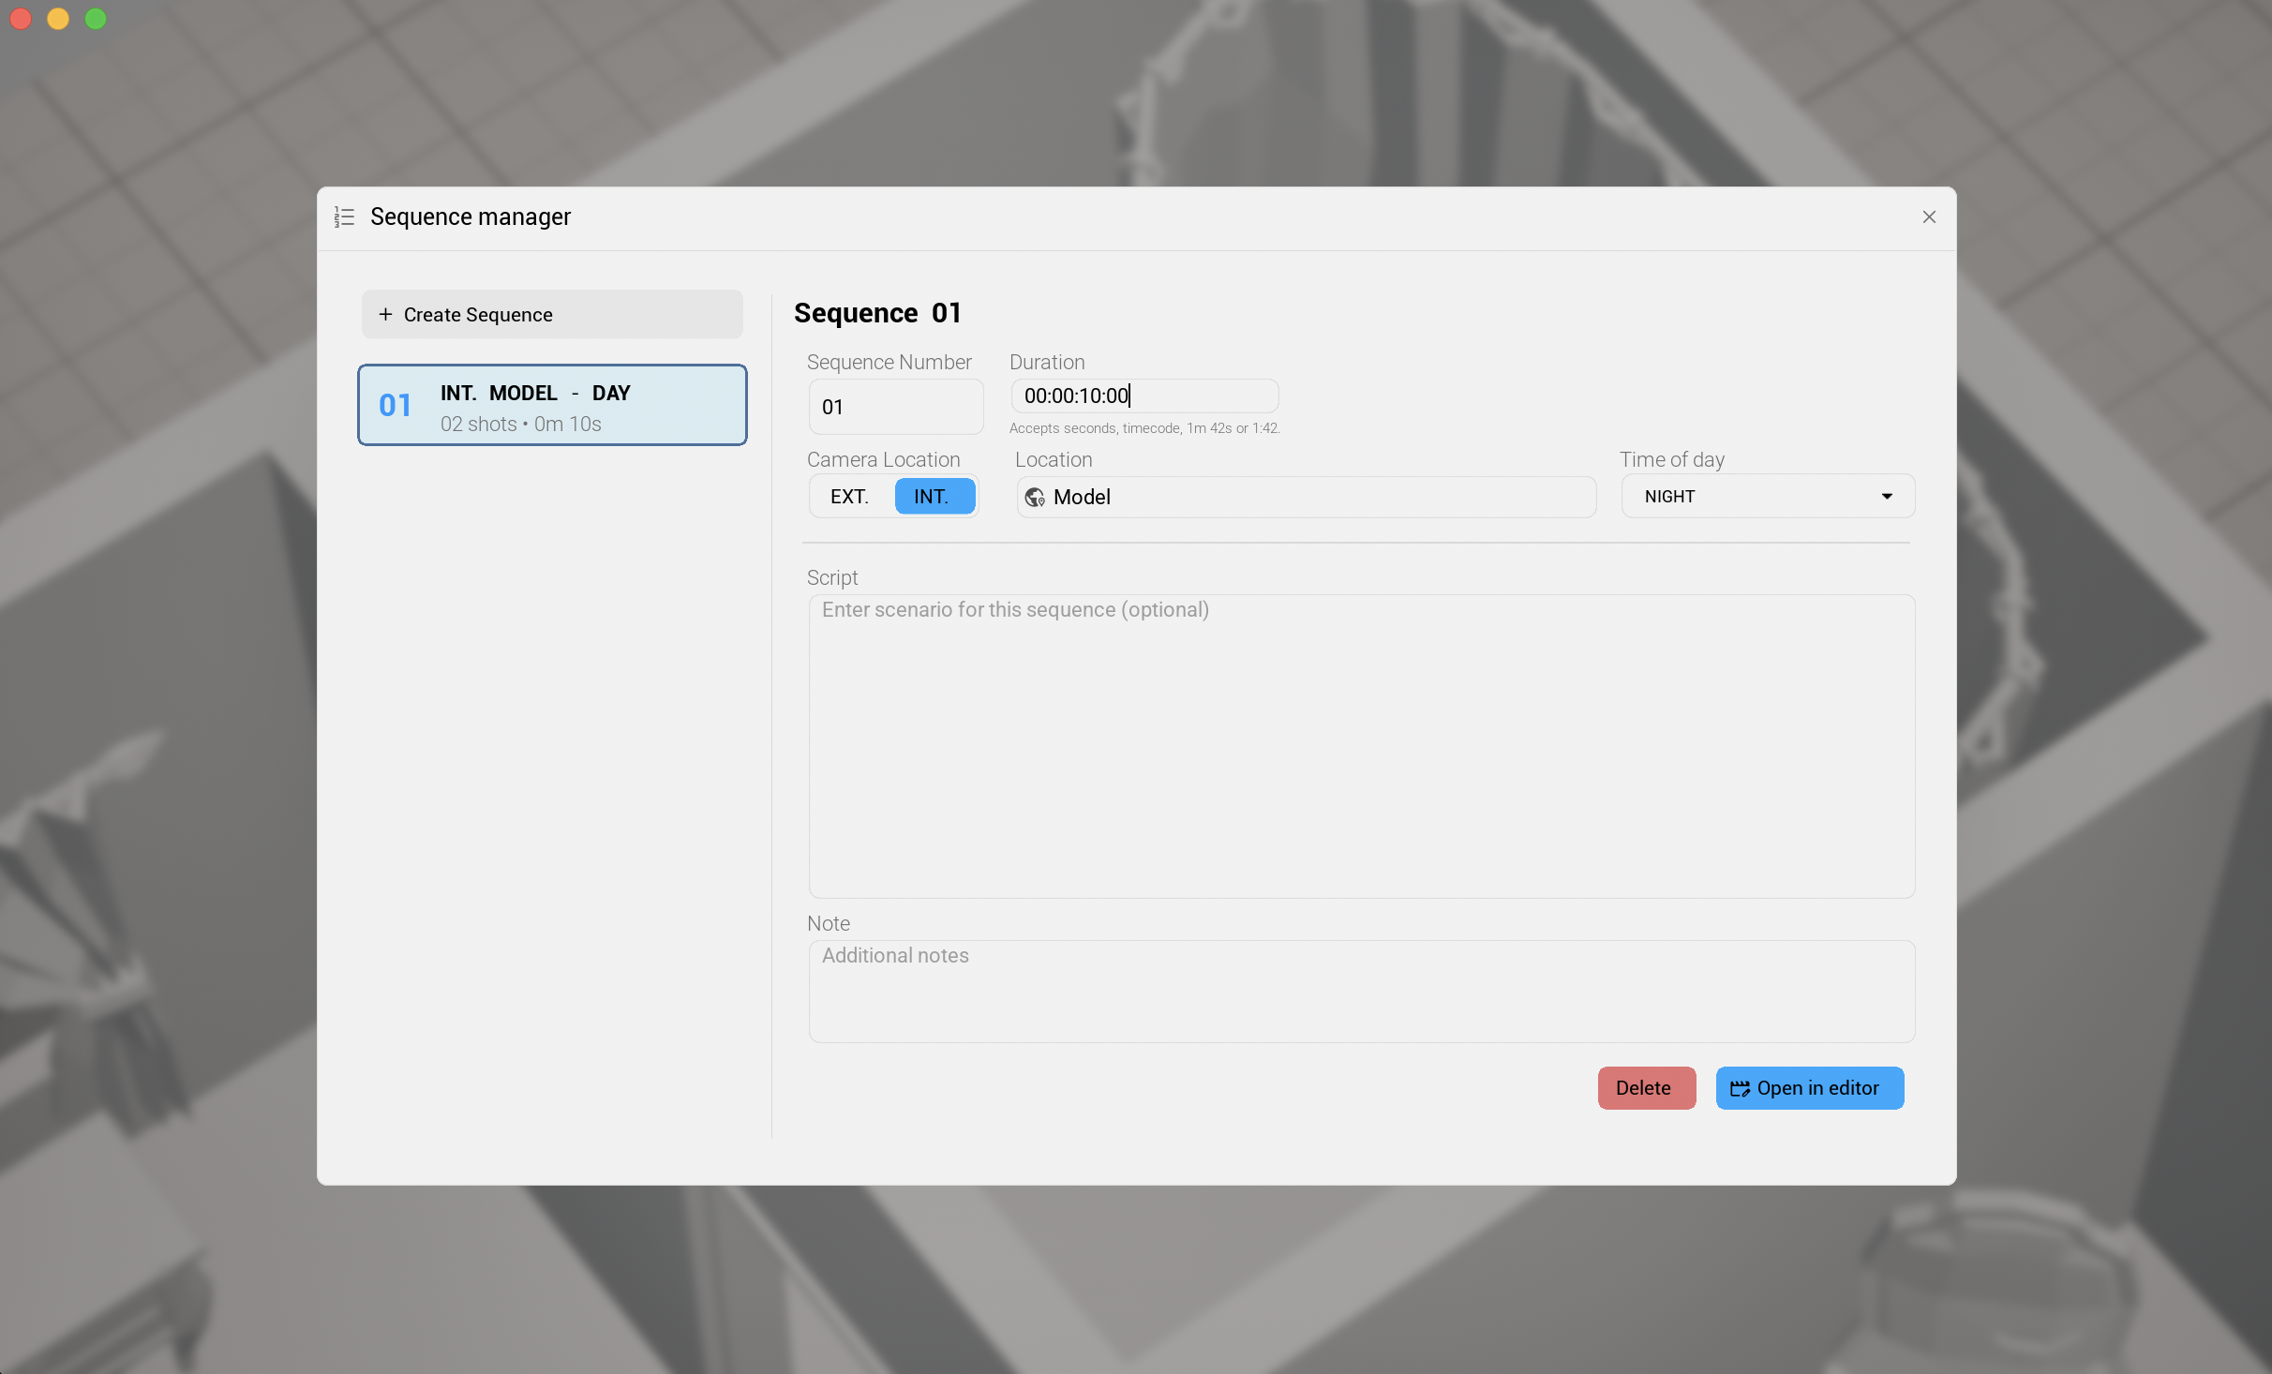
Task: Delete the current sequence
Action: pyautogui.click(x=1647, y=1088)
